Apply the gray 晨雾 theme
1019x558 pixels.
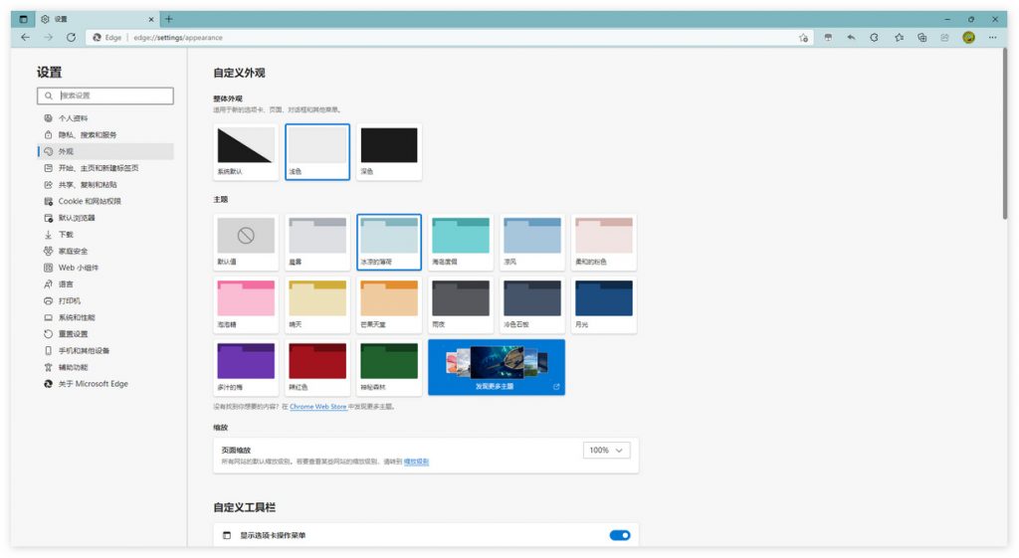click(317, 243)
